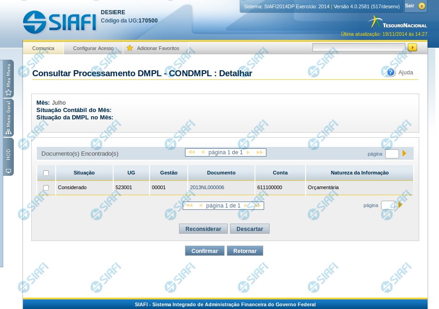The height and width of the screenshot is (309, 439).
Task: Click the Ajuda help question mark icon
Action: (391, 72)
